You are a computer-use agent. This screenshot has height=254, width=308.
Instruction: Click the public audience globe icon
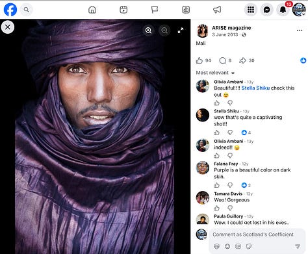pyautogui.click(x=244, y=34)
